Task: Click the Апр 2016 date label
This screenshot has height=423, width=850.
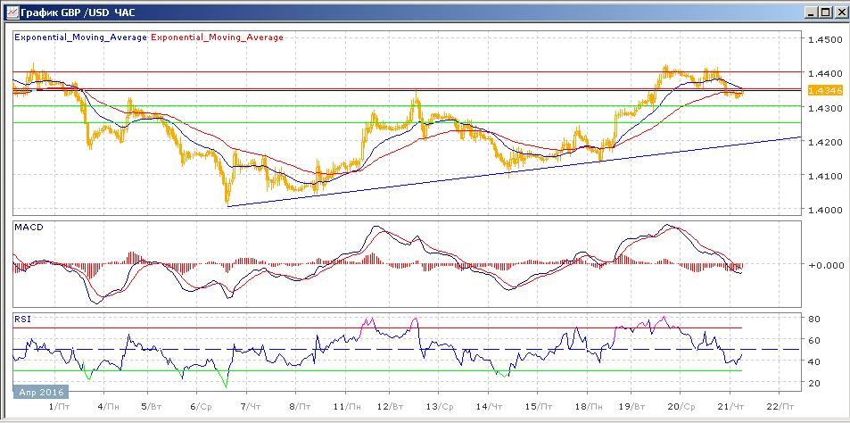Action: [x=39, y=391]
